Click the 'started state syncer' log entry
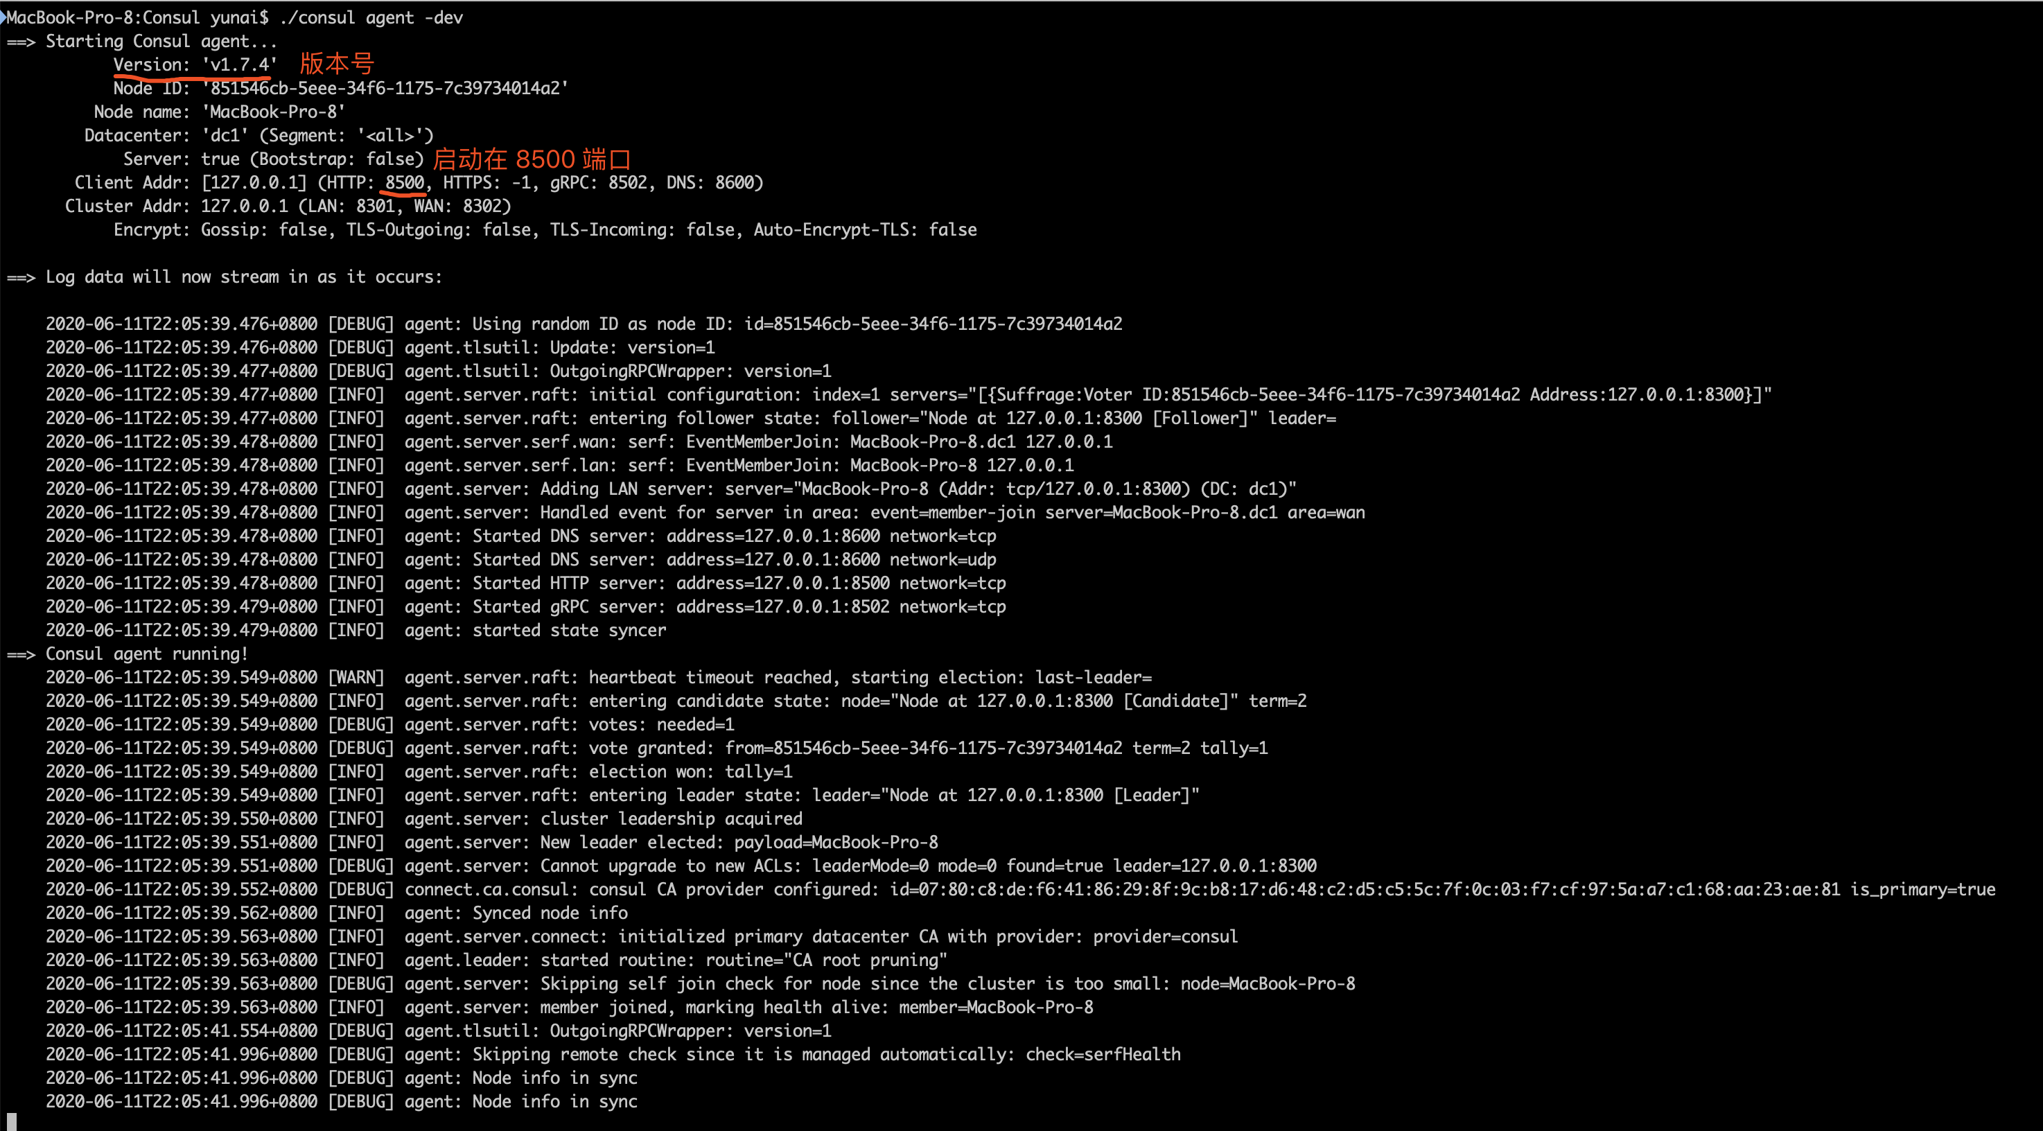The image size is (2043, 1131). [569, 631]
